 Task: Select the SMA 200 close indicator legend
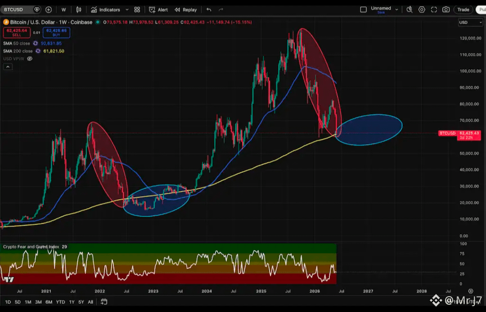click(x=18, y=51)
